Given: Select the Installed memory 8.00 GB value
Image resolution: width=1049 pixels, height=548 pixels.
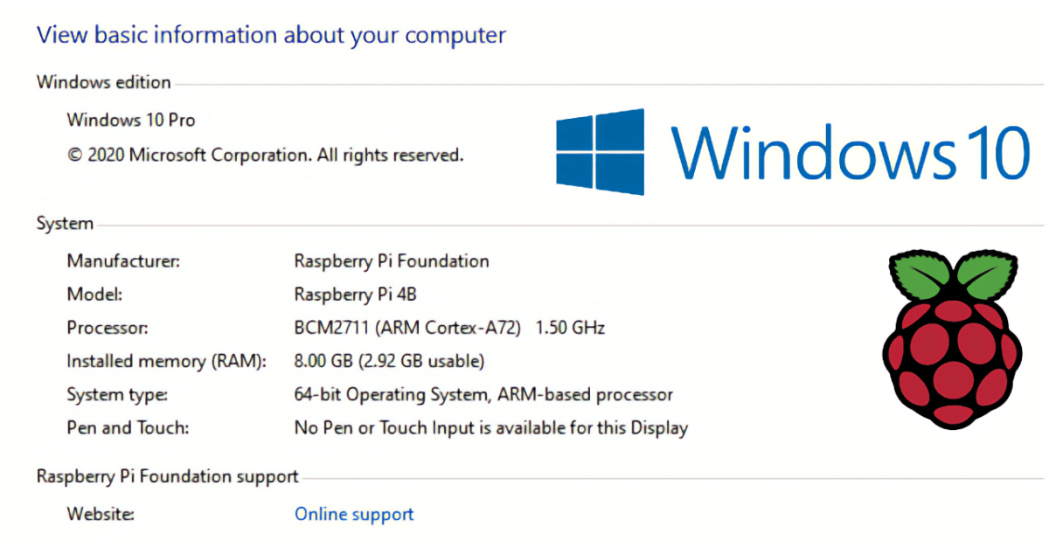Looking at the screenshot, I should tap(390, 361).
